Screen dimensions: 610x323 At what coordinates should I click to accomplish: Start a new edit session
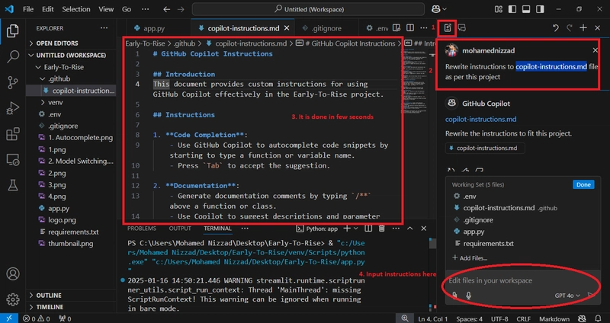coord(583,28)
